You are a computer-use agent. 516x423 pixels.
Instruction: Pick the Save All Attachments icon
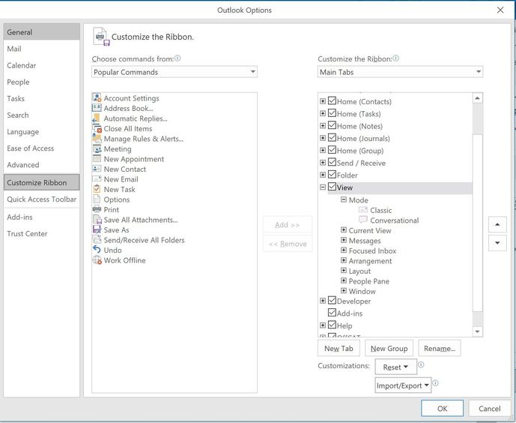pyautogui.click(x=97, y=220)
